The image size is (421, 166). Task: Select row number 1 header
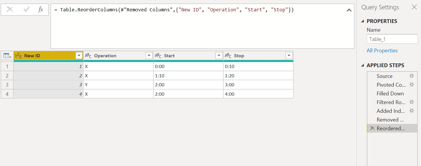click(x=7, y=67)
